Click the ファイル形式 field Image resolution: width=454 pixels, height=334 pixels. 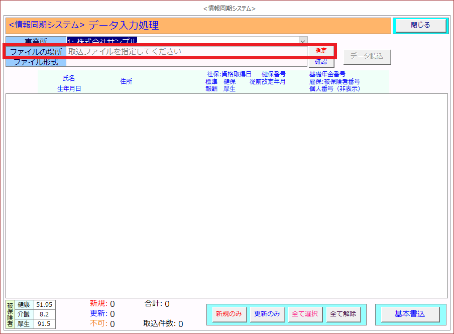[x=186, y=62]
